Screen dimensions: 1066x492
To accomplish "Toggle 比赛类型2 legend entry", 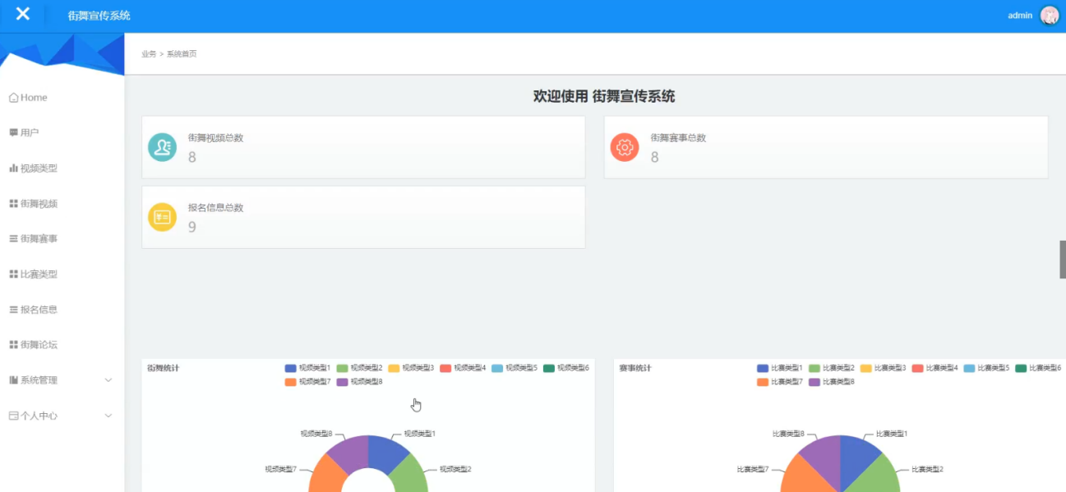I will (832, 368).
